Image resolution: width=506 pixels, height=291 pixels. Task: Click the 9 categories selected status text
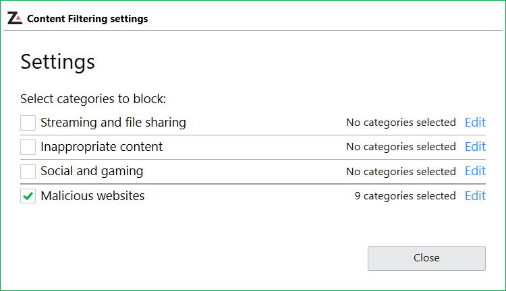pos(405,196)
